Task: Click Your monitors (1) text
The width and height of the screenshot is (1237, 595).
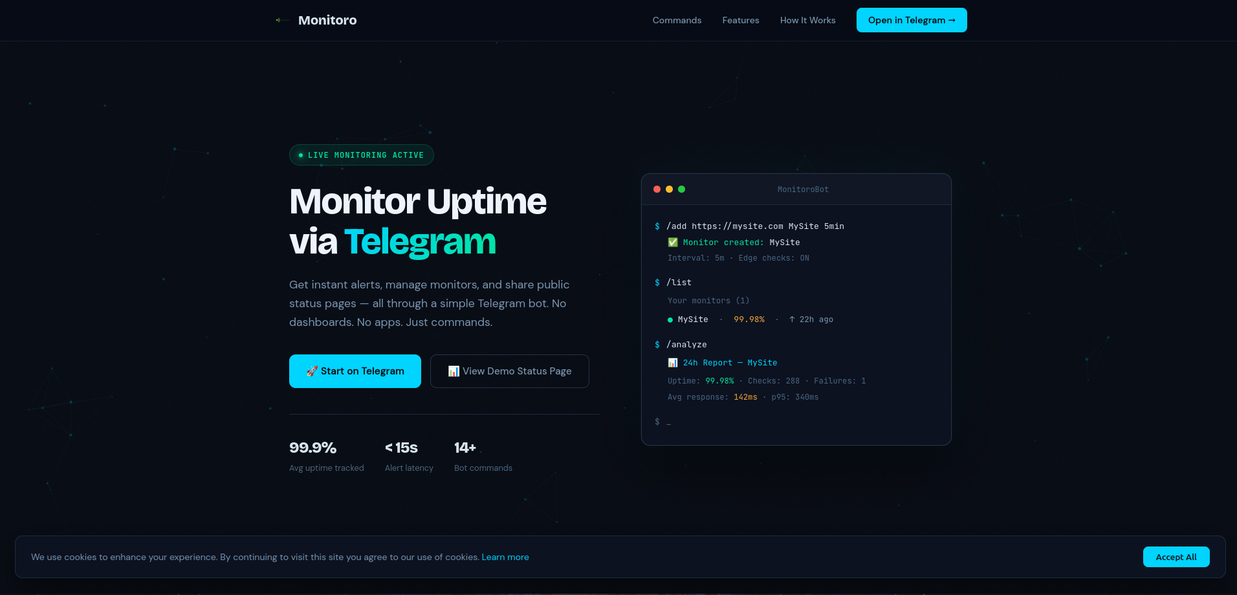Action: [x=708, y=301]
